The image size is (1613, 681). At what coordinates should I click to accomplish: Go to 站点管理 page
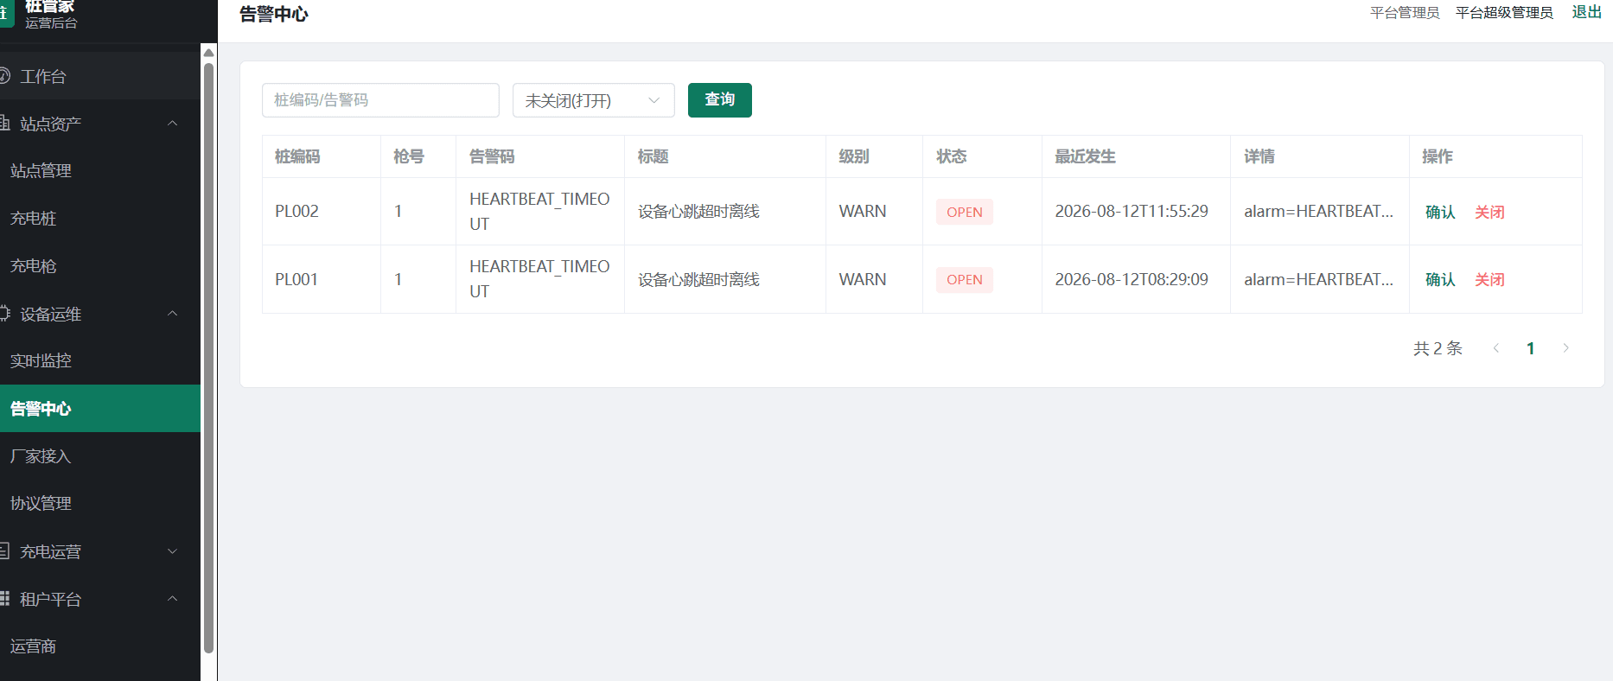click(100, 171)
